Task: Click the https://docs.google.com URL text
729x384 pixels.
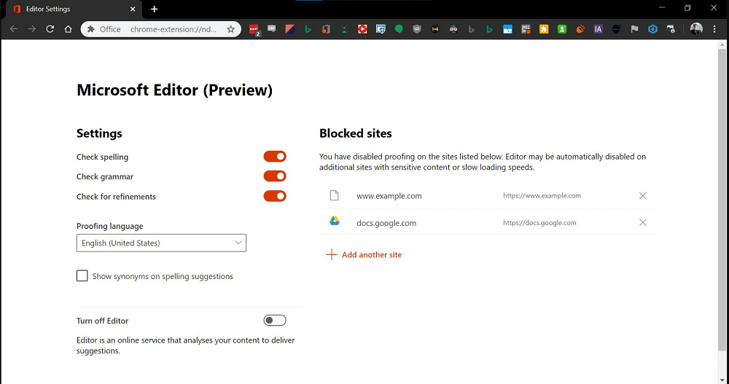Action: click(x=539, y=223)
